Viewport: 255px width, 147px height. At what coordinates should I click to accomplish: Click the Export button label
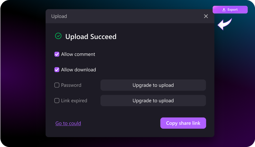click(x=233, y=10)
